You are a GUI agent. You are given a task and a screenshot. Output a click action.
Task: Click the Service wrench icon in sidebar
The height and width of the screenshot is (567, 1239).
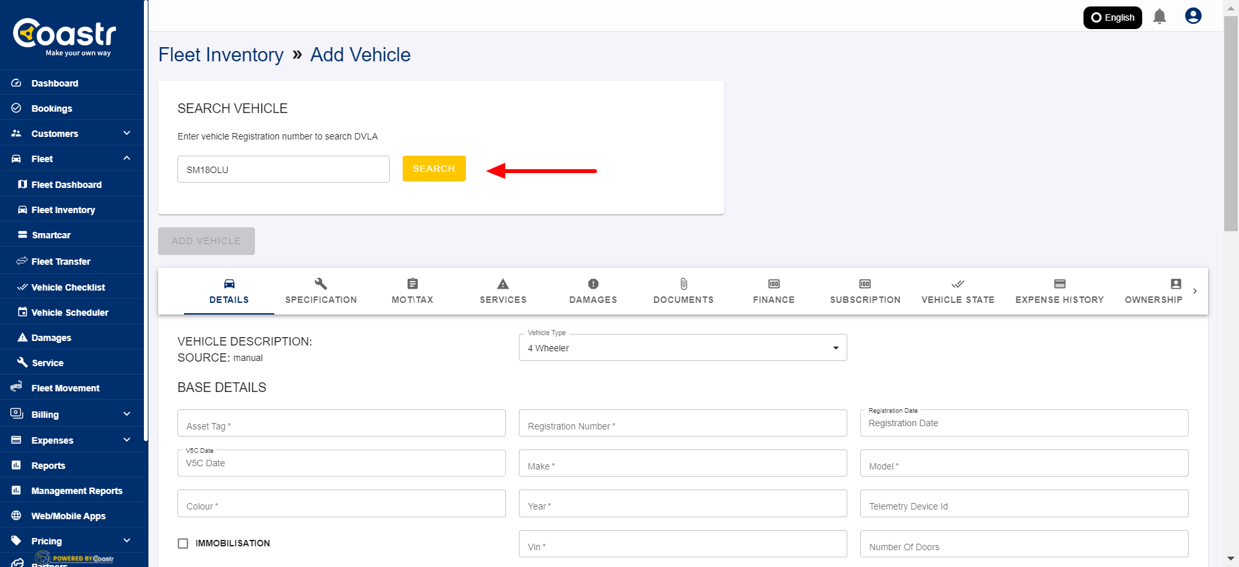coord(23,362)
